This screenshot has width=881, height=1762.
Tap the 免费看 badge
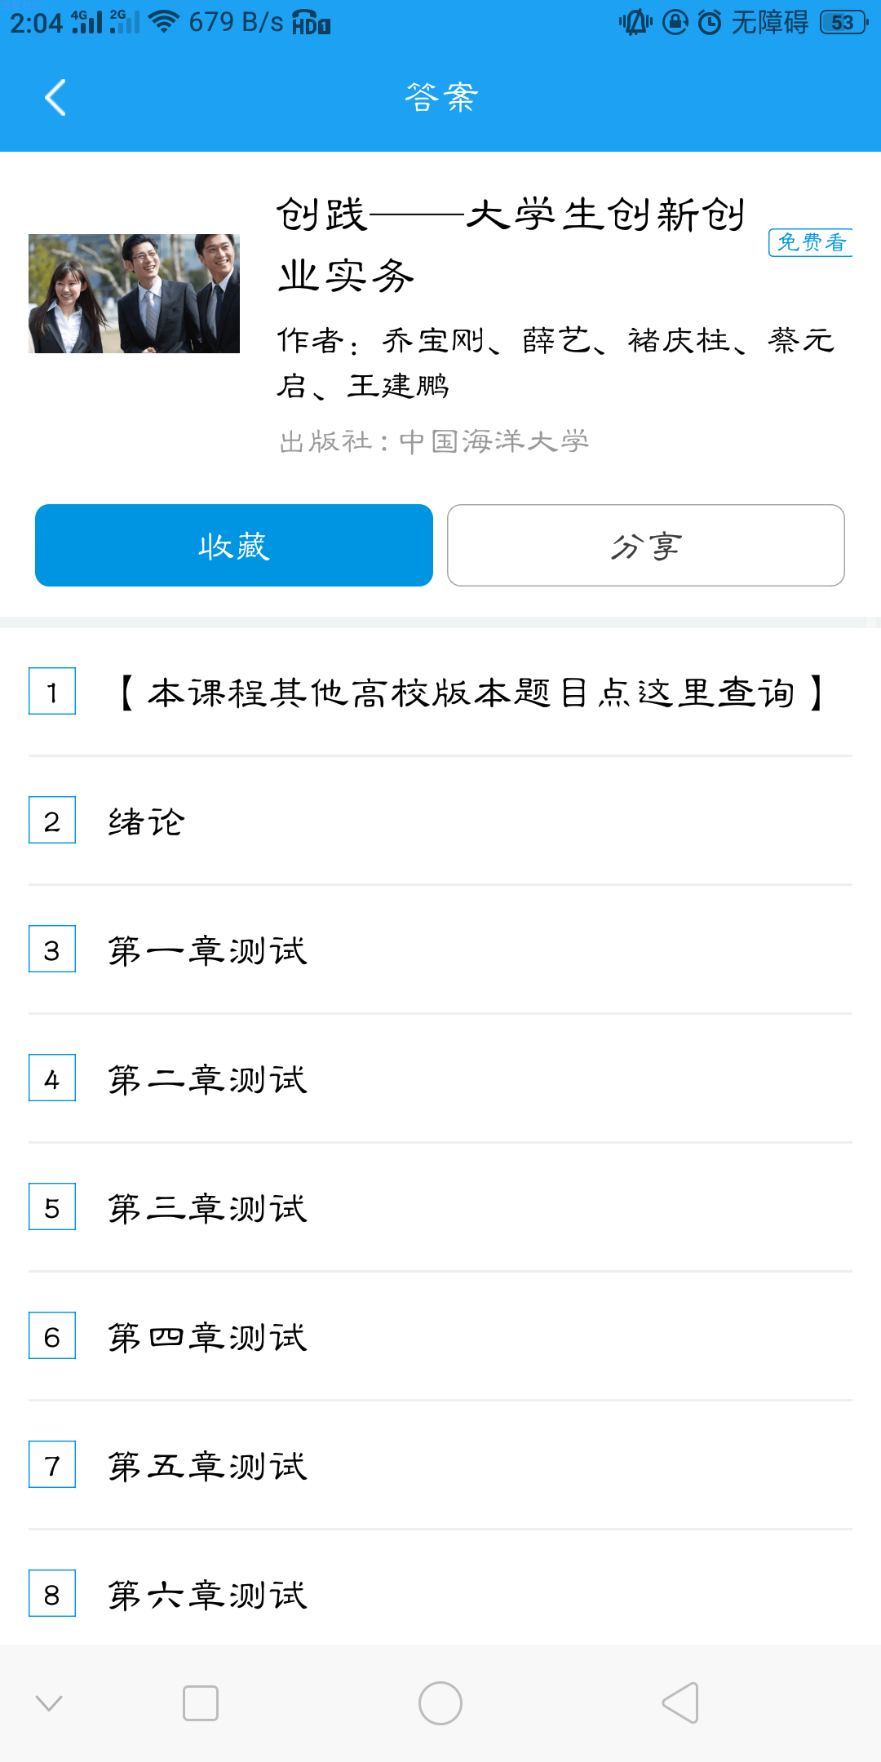810,242
